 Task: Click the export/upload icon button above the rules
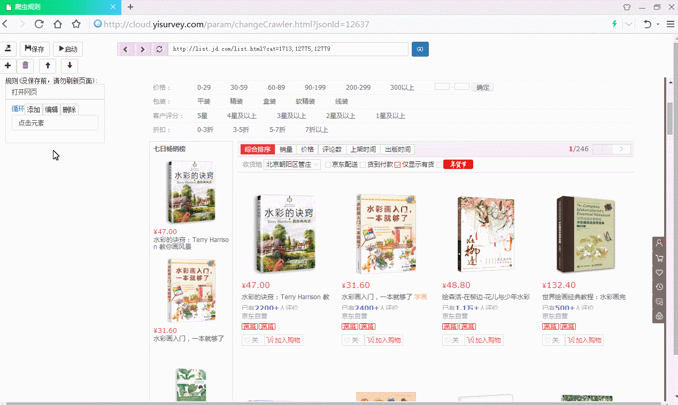tap(7, 49)
